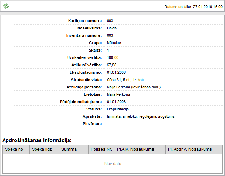Viewport: 225px width, 176px height.
Task: Select the Uzskaites vērtība value 100,00
Action: pos(112,57)
